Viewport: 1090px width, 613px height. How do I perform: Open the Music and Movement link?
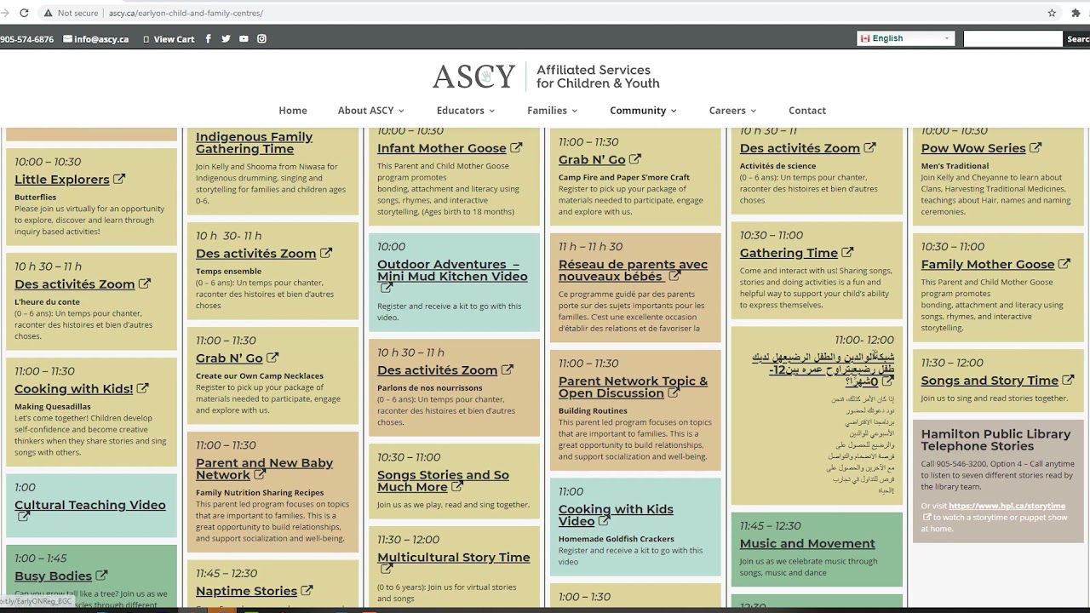click(x=807, y=544)
